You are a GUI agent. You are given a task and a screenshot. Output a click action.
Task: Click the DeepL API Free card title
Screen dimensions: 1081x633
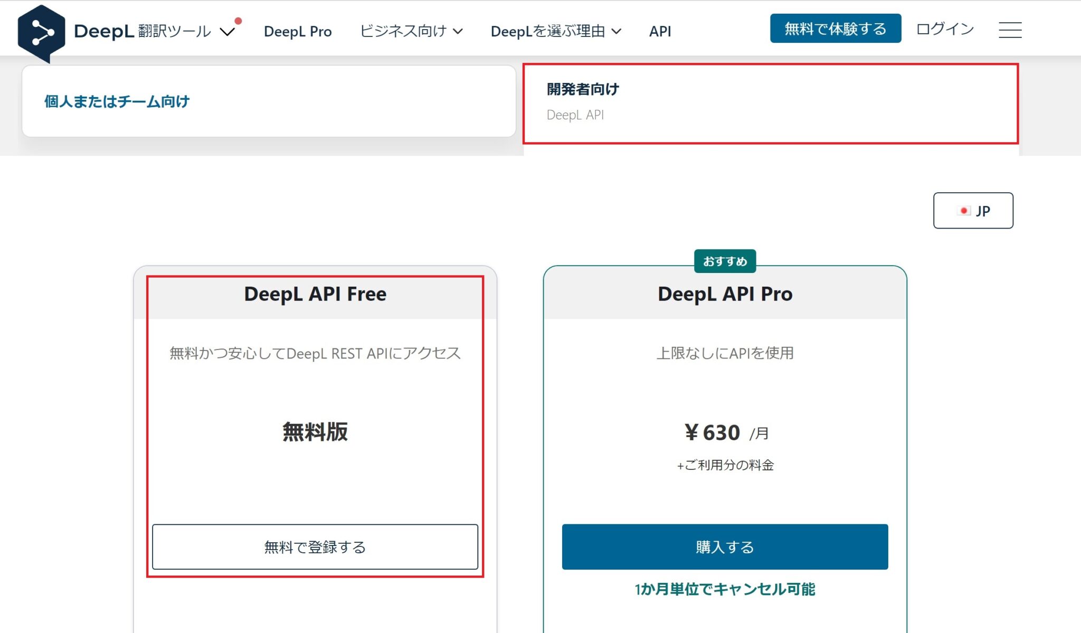[x=315, y=294]
